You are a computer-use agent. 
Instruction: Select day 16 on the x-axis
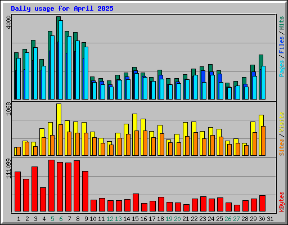tap(143, 219)
